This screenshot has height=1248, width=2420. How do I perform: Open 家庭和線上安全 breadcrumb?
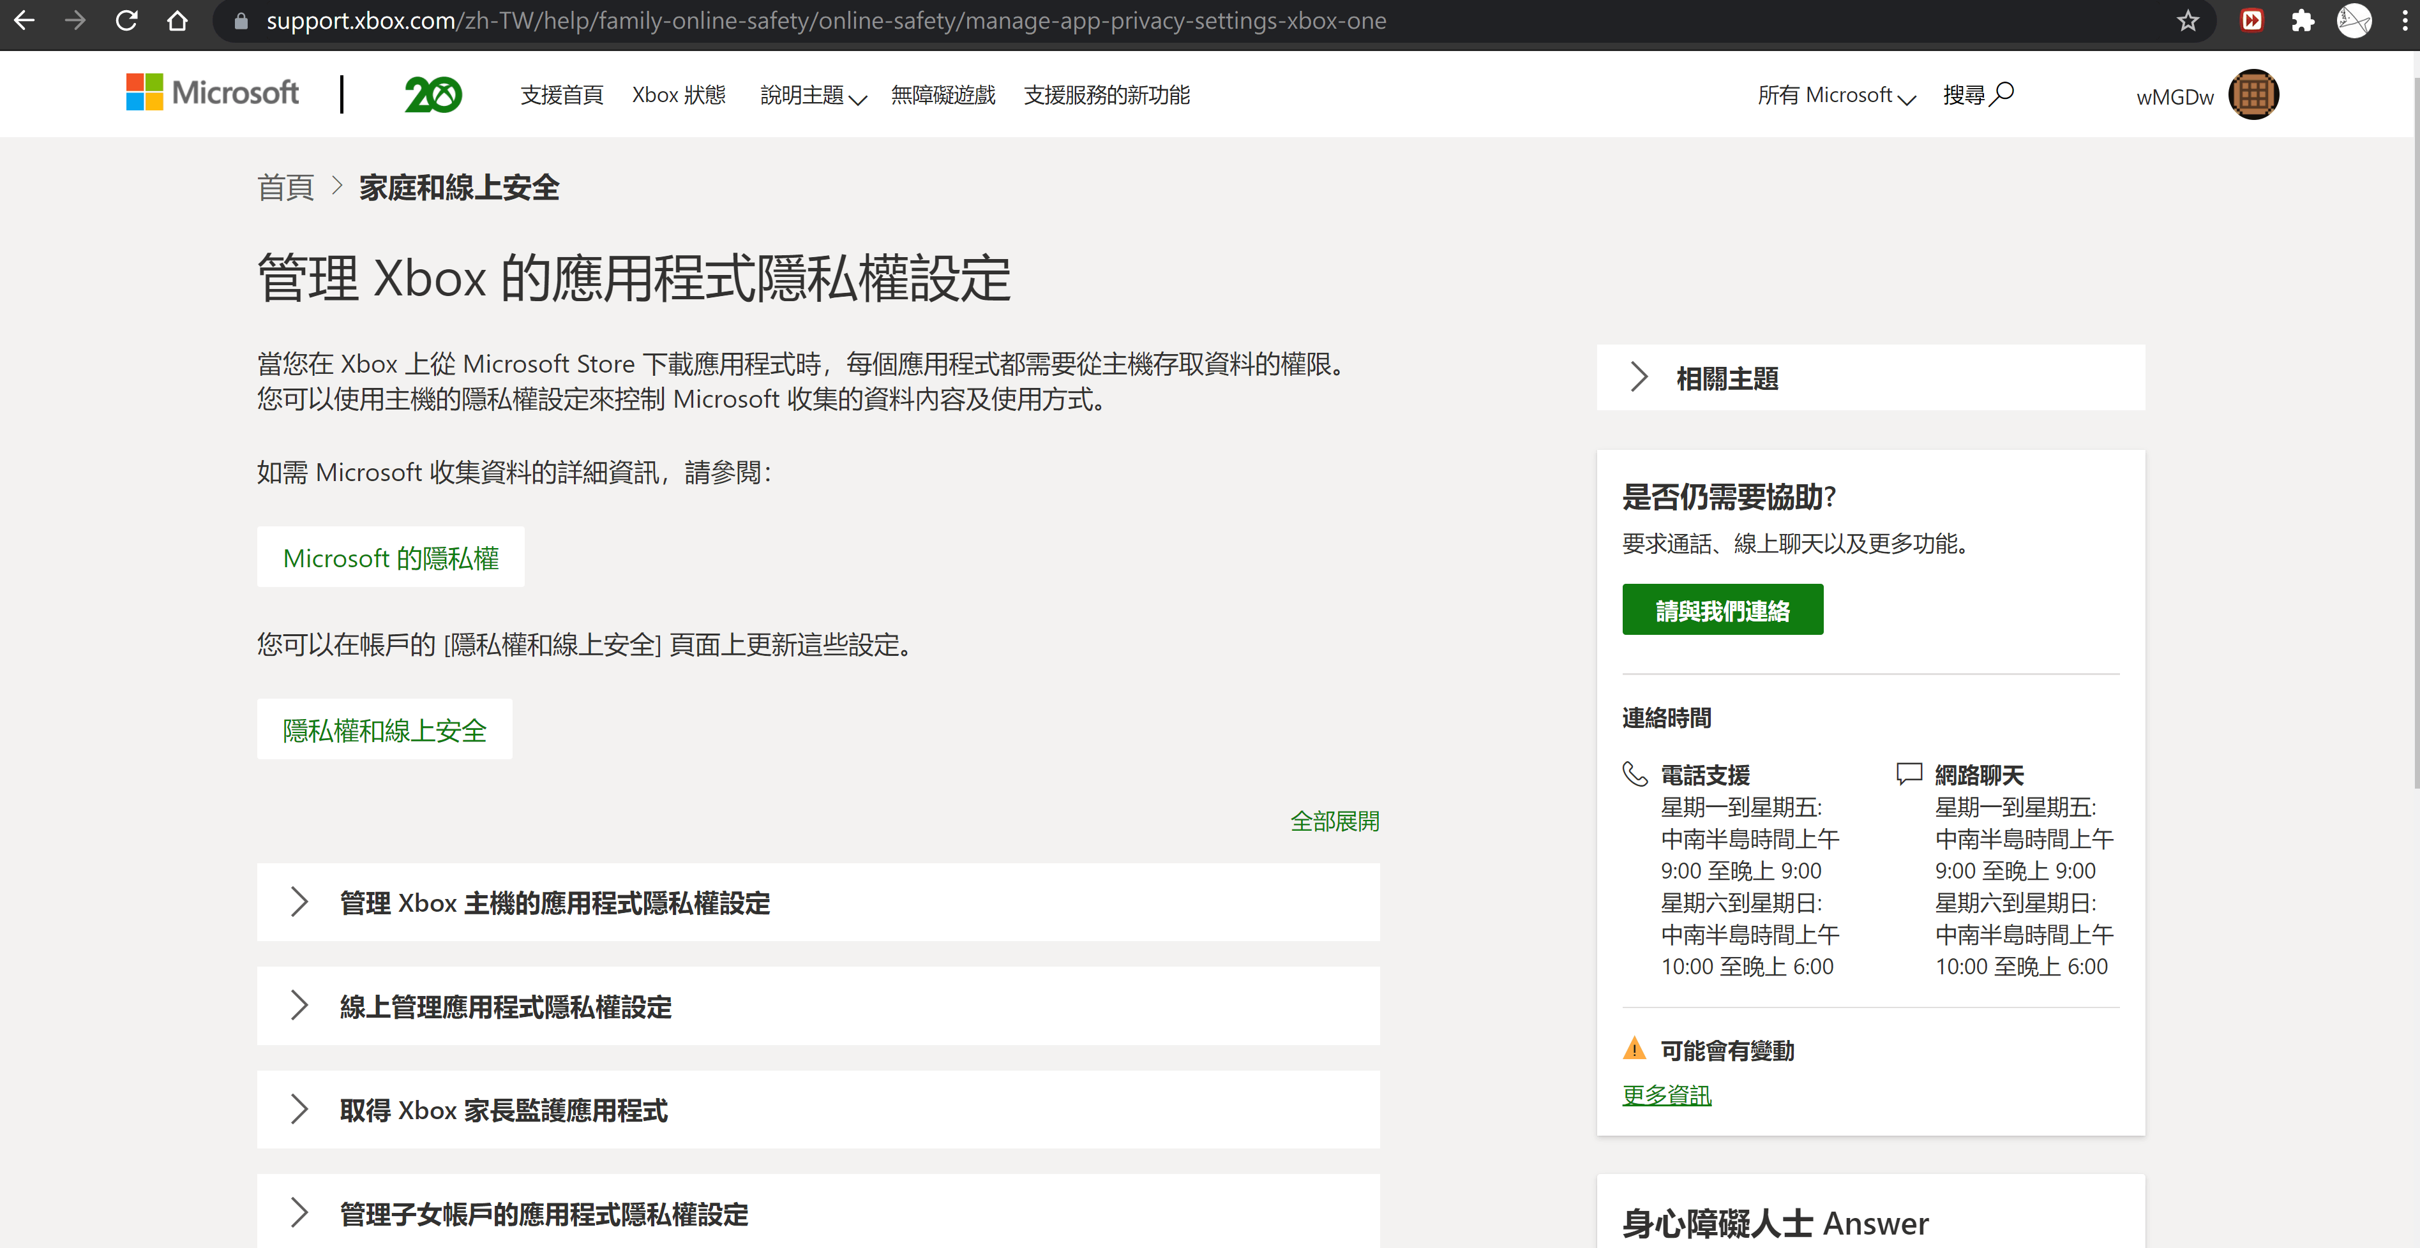tap(460, 188)
